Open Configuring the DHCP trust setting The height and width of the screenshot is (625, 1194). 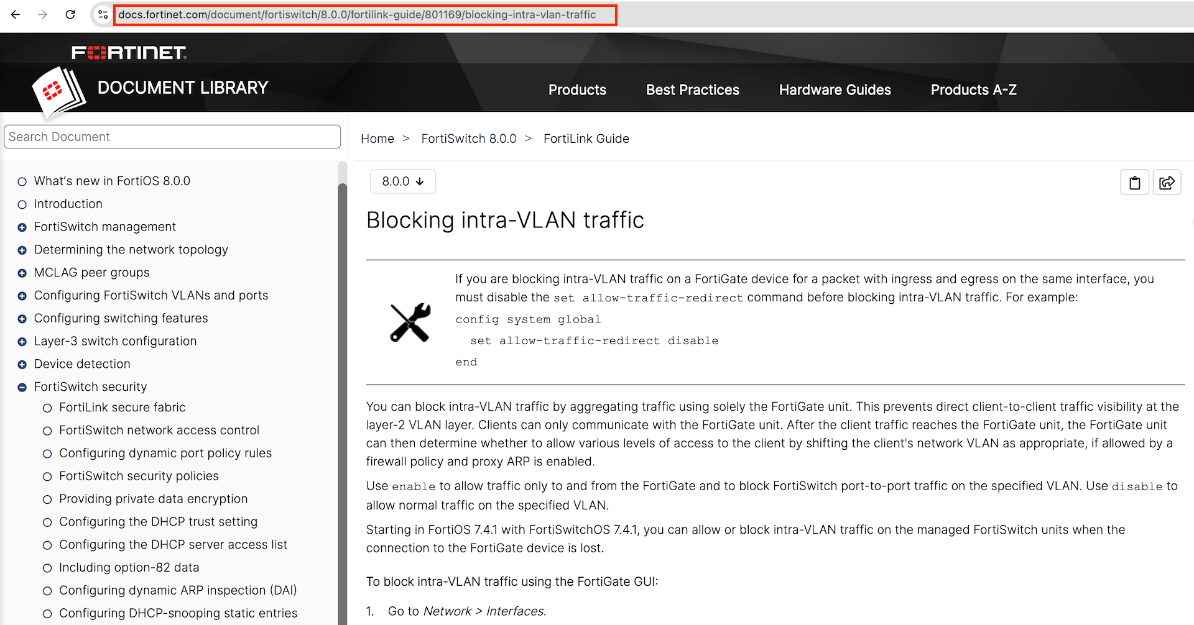point(159,522)
